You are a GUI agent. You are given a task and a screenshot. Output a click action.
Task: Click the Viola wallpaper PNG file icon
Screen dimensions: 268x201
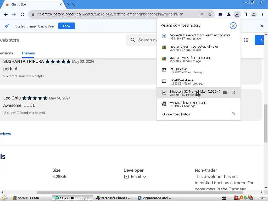tap(164, 36)
